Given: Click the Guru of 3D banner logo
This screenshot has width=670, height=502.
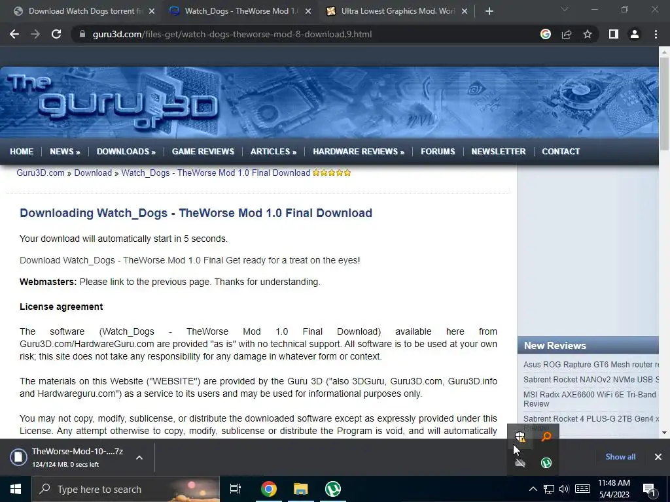Looking at the screenshot, I should point(113,103).
